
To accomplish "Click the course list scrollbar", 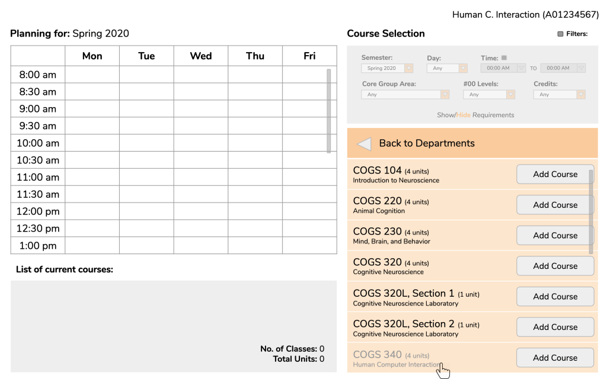I will [591, 212].
